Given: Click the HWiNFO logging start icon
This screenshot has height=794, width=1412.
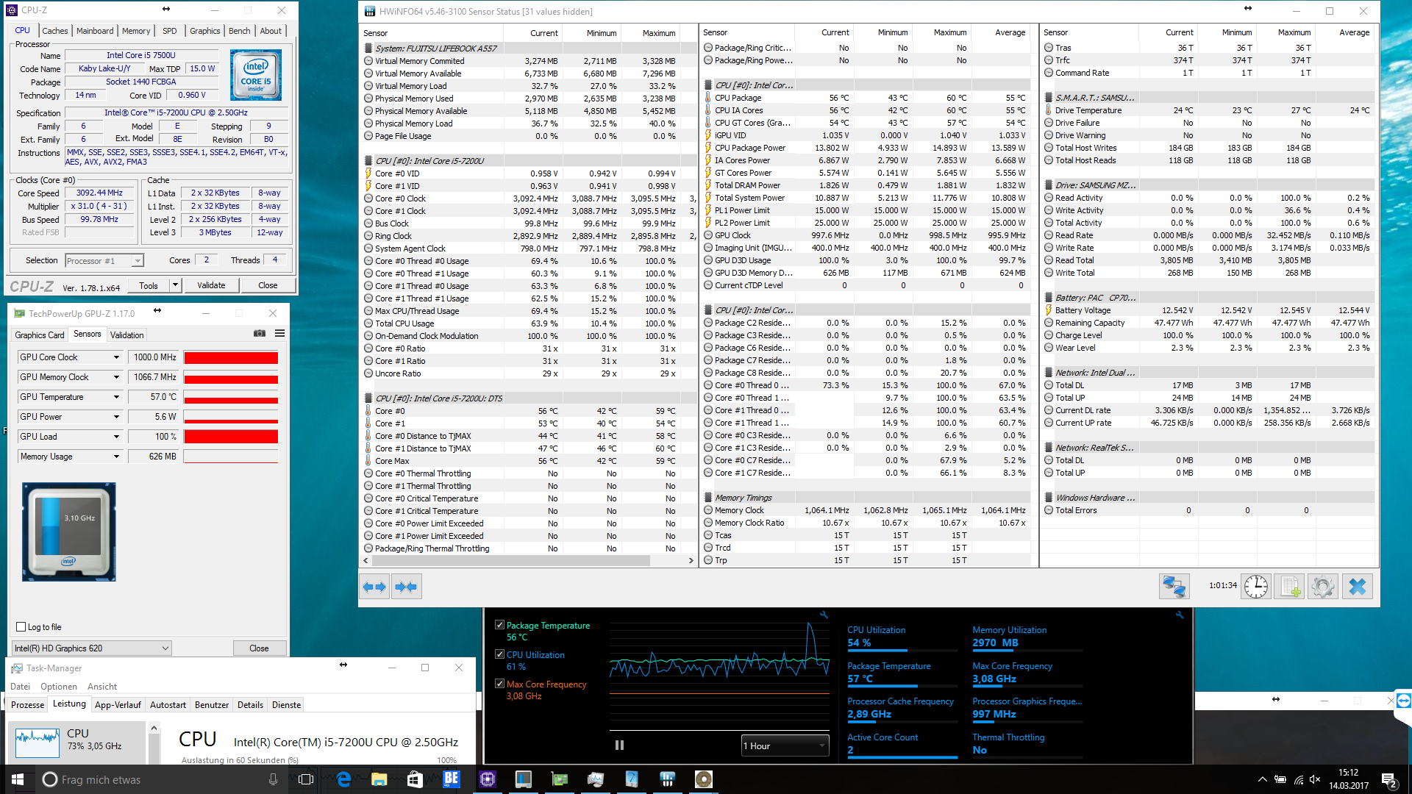Looking at the screenshot, I should pyautogui.click(x=1290, y=587).
